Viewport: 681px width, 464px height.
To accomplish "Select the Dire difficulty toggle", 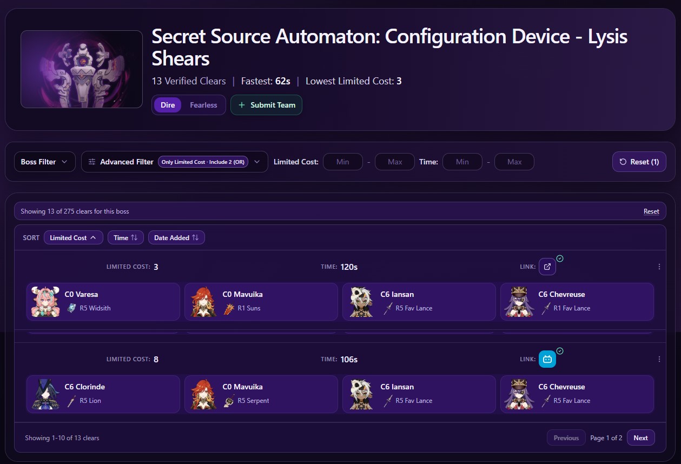I will click(168, 105).
